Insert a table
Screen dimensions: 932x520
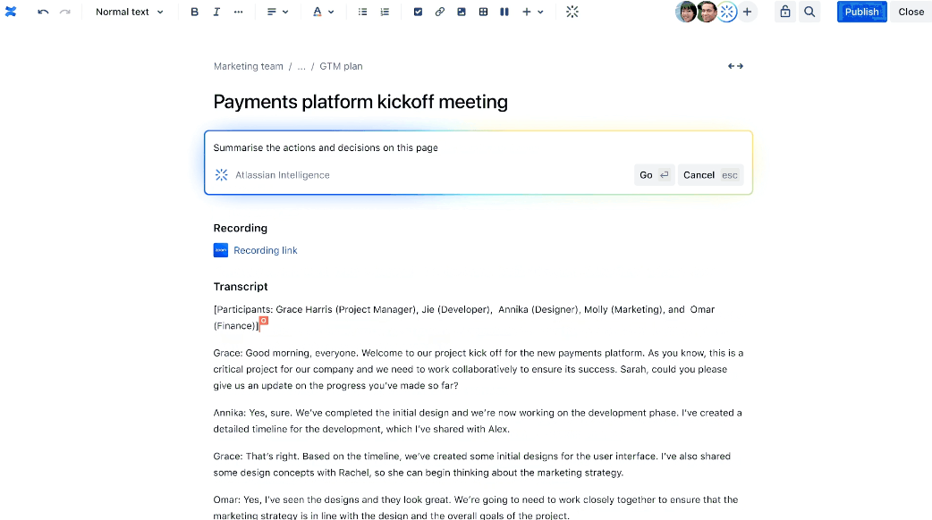pyautogui.click(x=483, y=12)
